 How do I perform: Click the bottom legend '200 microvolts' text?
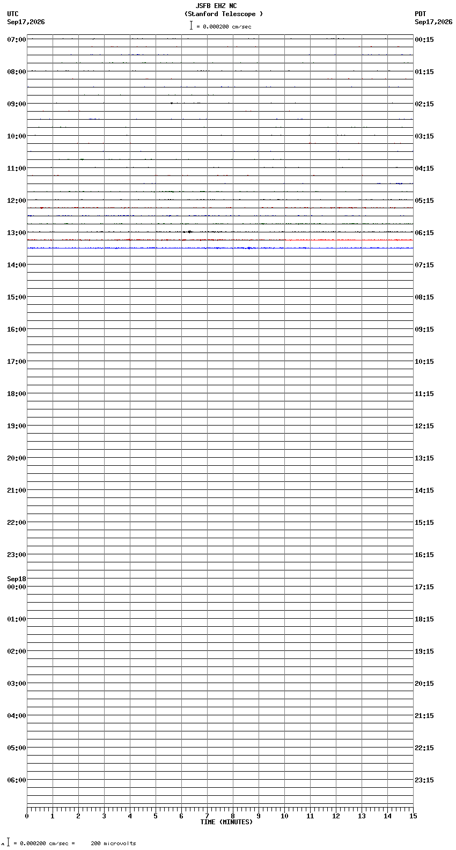tap(113, 844)
